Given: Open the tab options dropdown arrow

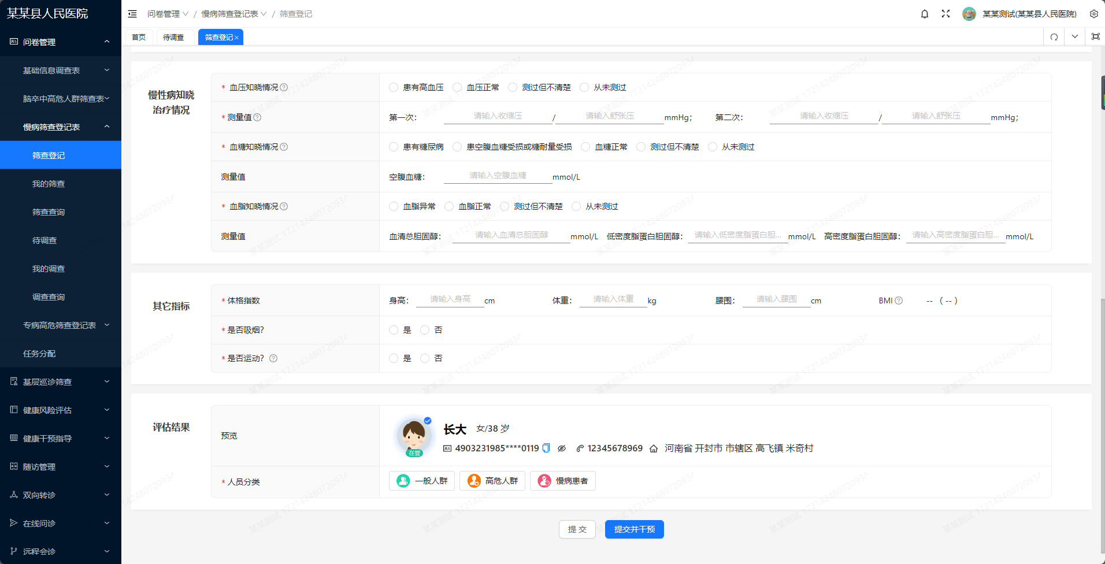Looking at the screenshot, I should tap(1075, 36).
